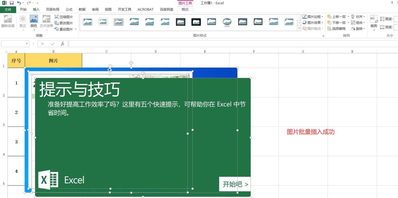Click the 开始吧 button on the tutorial card

pos(234,184)
